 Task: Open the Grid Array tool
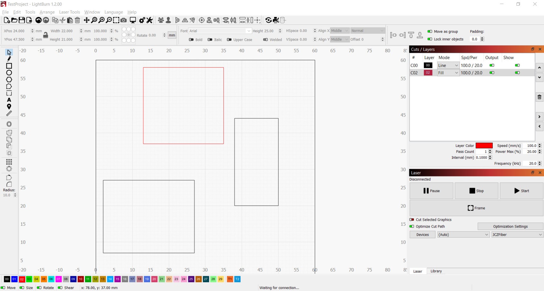click(x=9, y=162)
